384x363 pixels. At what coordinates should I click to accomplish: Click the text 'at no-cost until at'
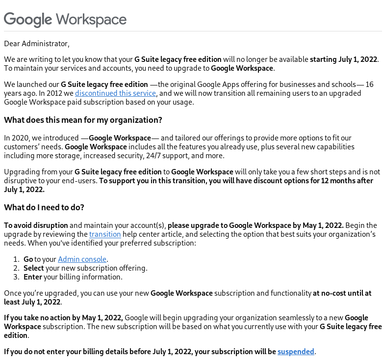coord(342,293)
